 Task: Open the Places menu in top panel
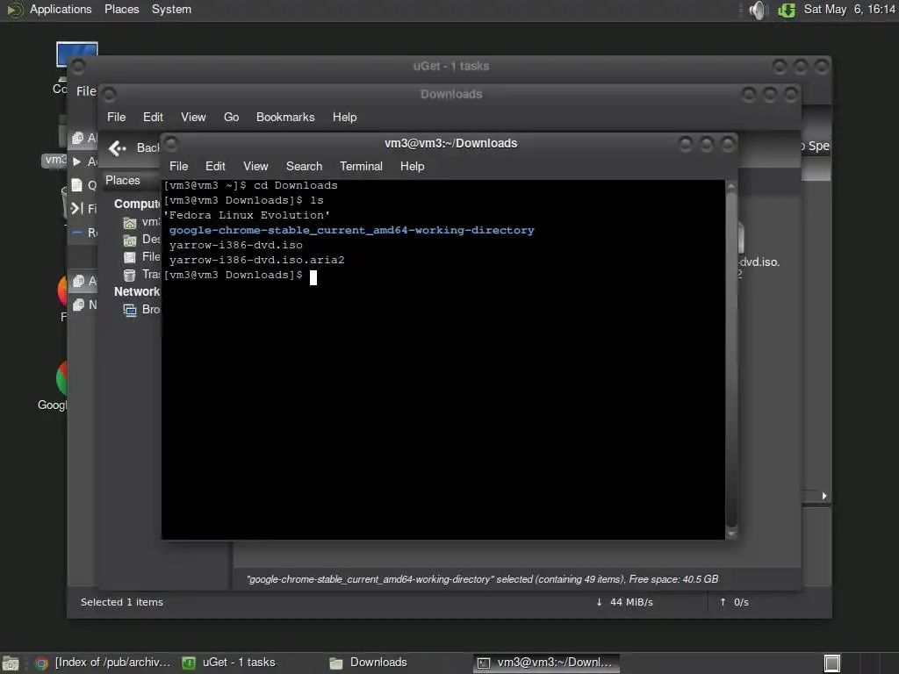click(x=121, y=9)
